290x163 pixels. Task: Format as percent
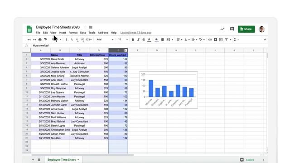pyautogui.click(x=72, y=39)
